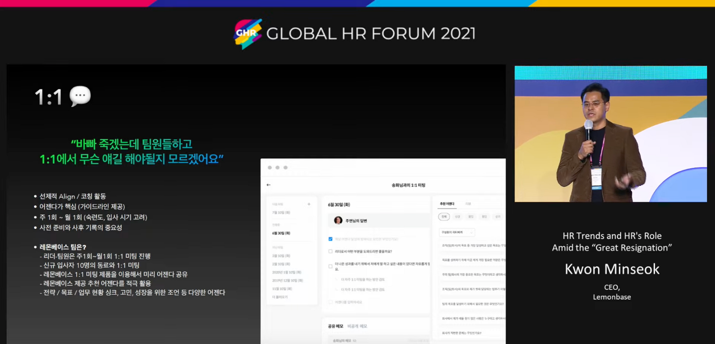715x344 pixels.
Task: Select the 6월 30일 (화) ongoing meeting
Action: (x=281, y=233)
